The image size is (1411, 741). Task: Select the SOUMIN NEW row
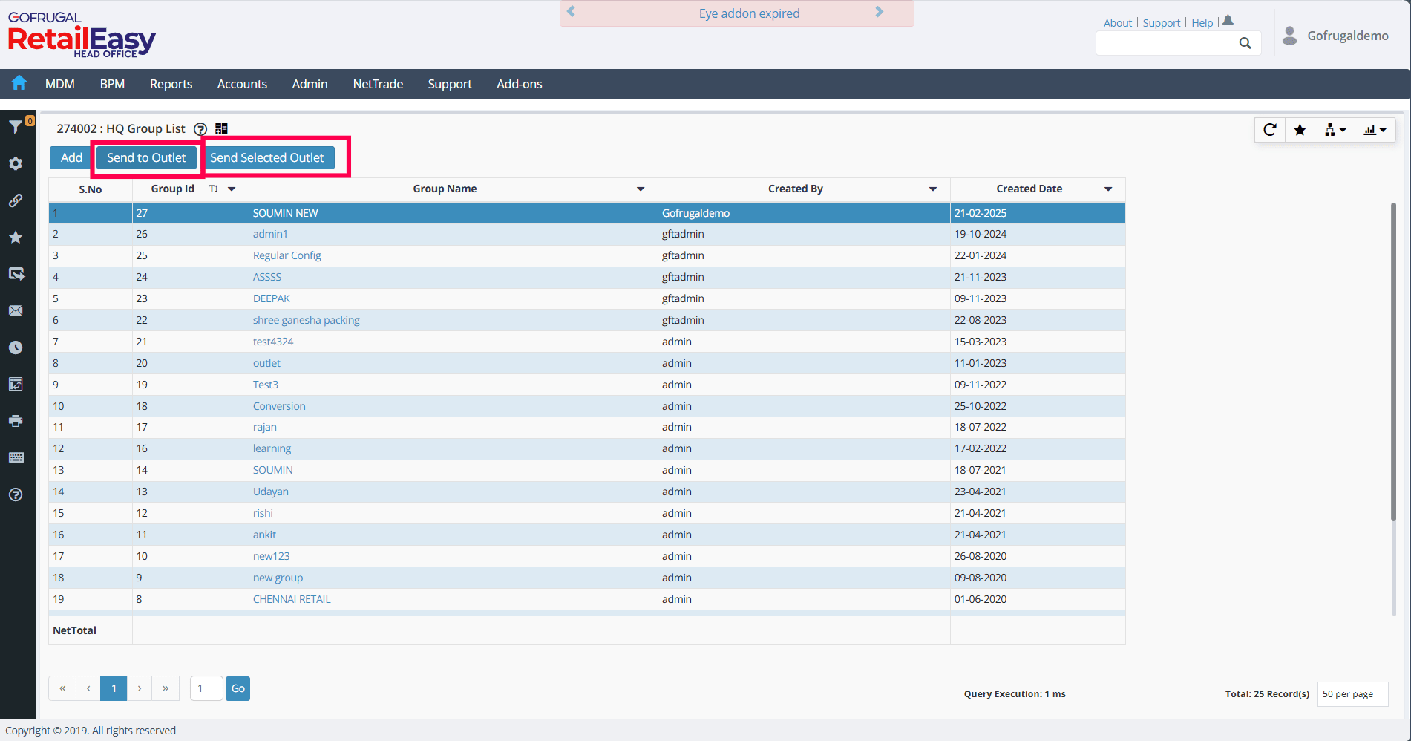point(587,213)
